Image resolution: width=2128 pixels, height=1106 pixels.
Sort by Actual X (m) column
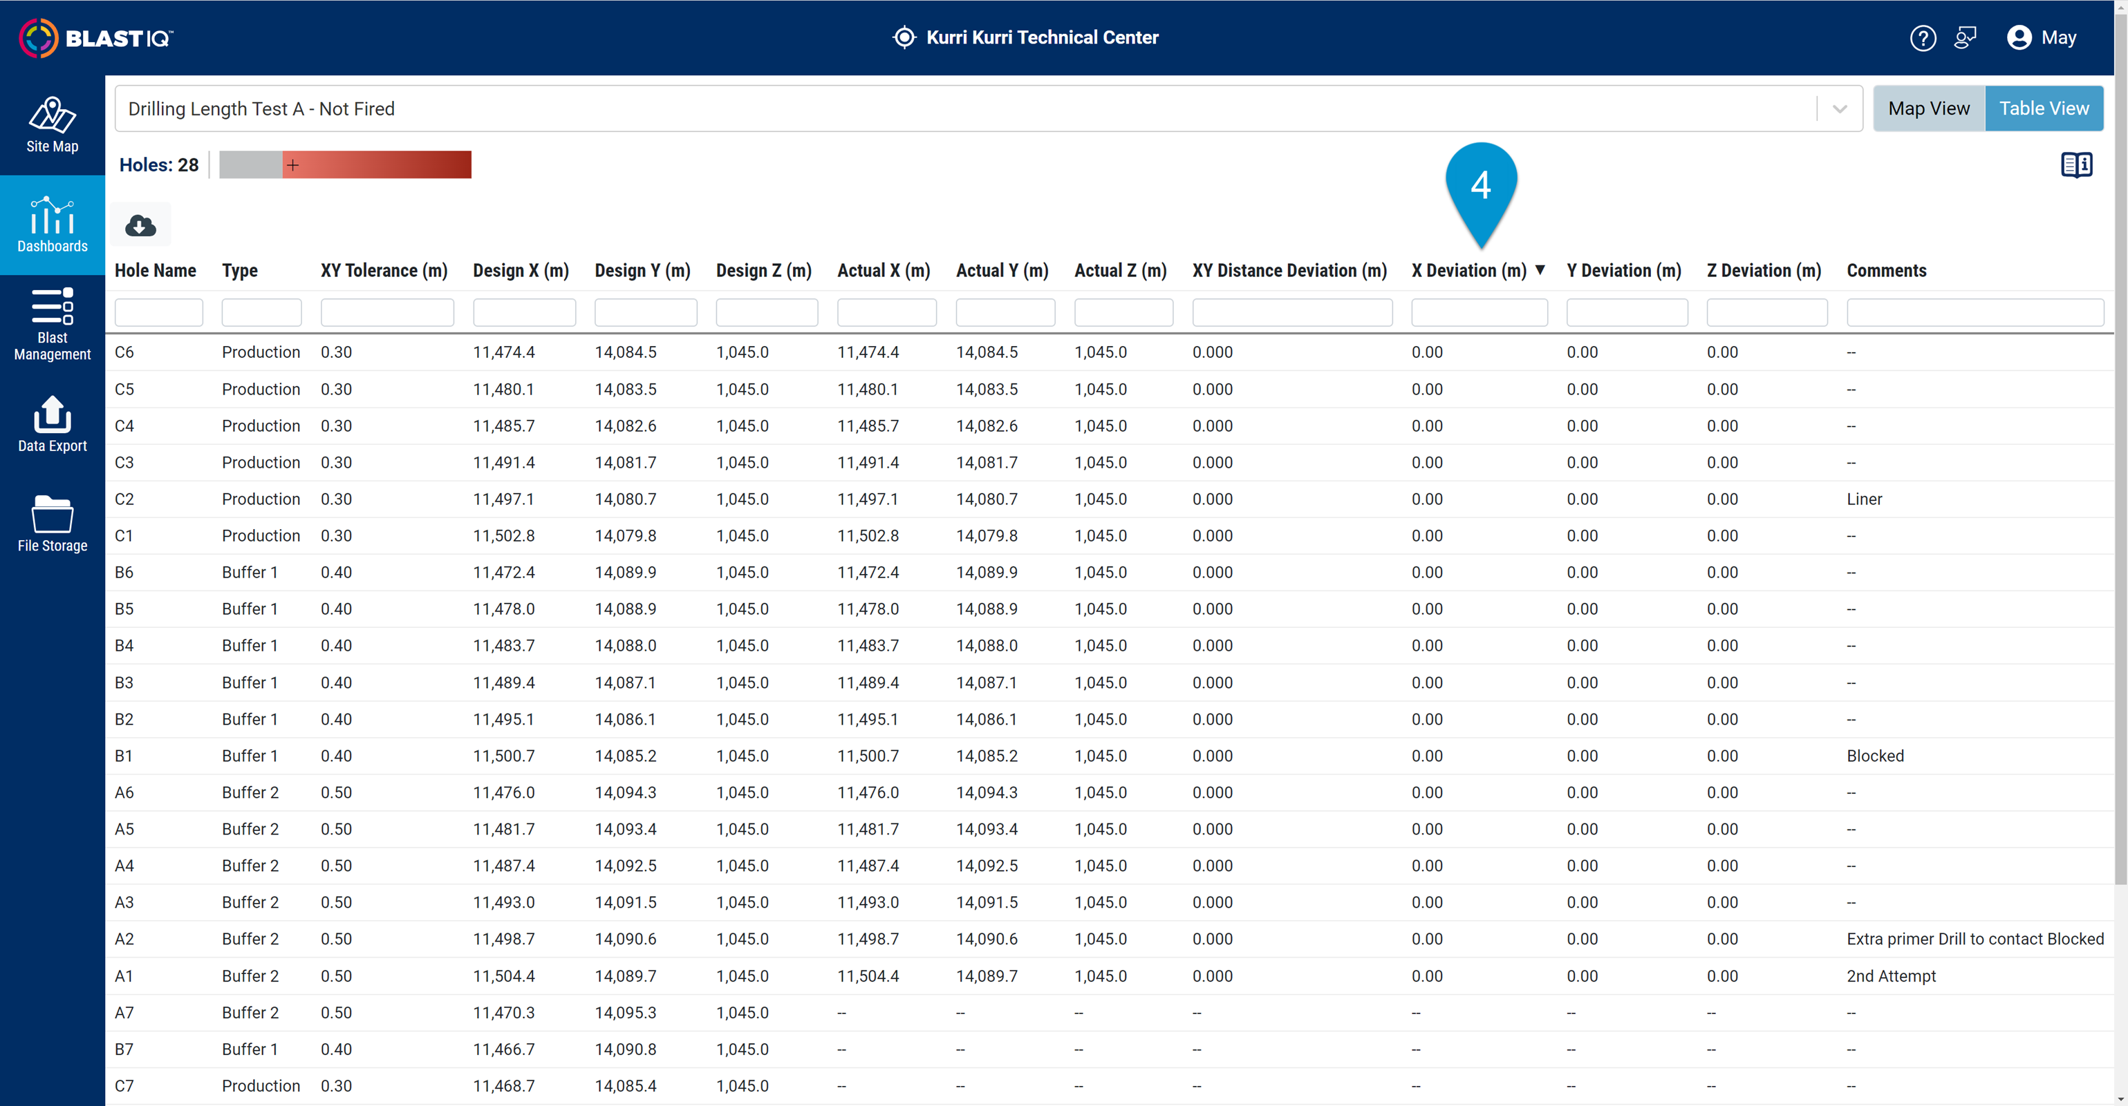(884, 271)
